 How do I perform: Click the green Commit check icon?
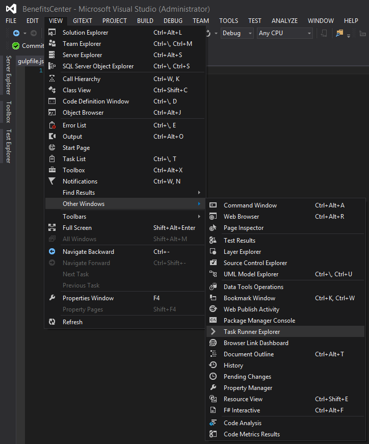[16, 46]
